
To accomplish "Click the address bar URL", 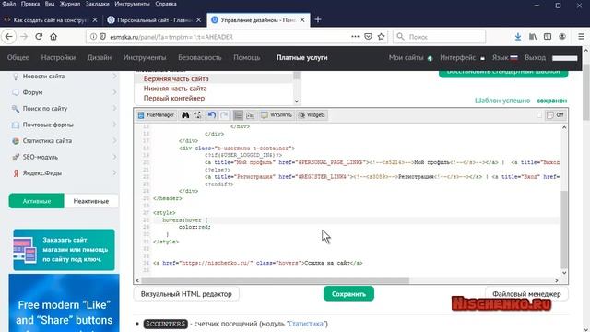I will coord(171,37).
